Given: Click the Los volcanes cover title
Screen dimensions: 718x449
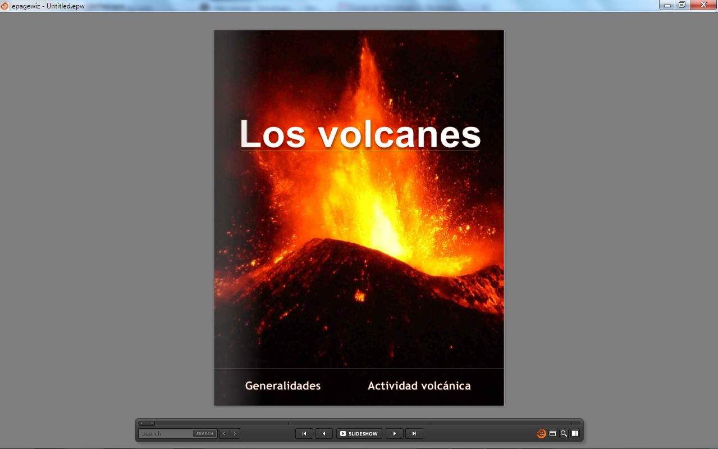Looking at the screenshot, I should pyautogui.click(x=360, y=135).
